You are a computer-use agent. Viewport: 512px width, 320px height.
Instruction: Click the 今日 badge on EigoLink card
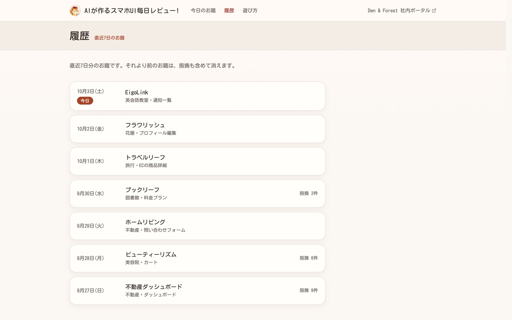pyautogui.click(x=85, y=101)
